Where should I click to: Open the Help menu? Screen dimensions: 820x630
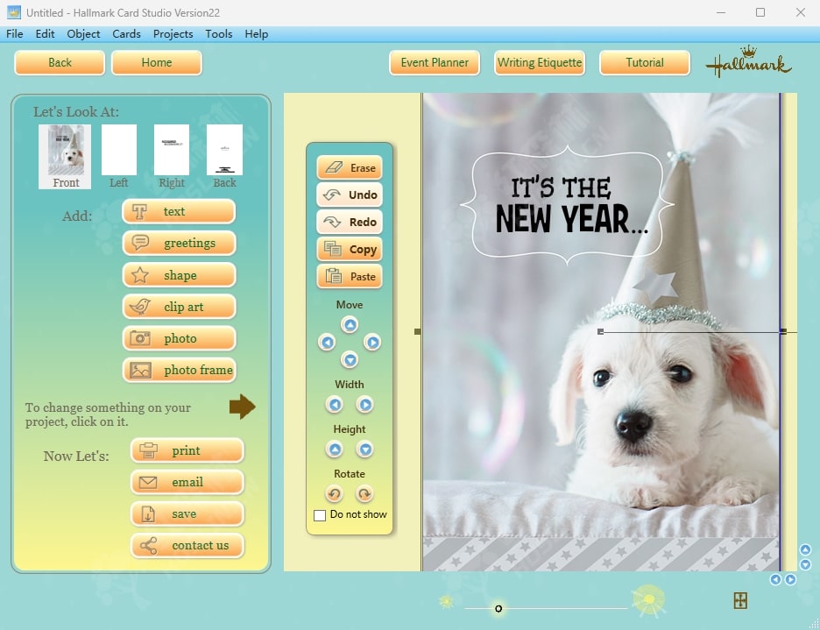point(256,34)
